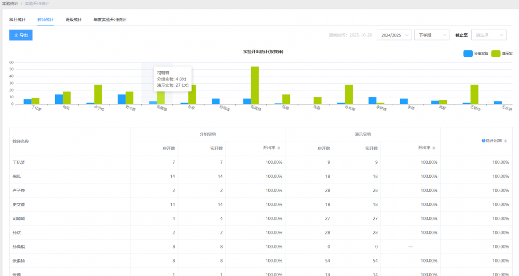Click the help icon before 总开出率
This screenshot has height=276, width=519.
pos(483,141)
